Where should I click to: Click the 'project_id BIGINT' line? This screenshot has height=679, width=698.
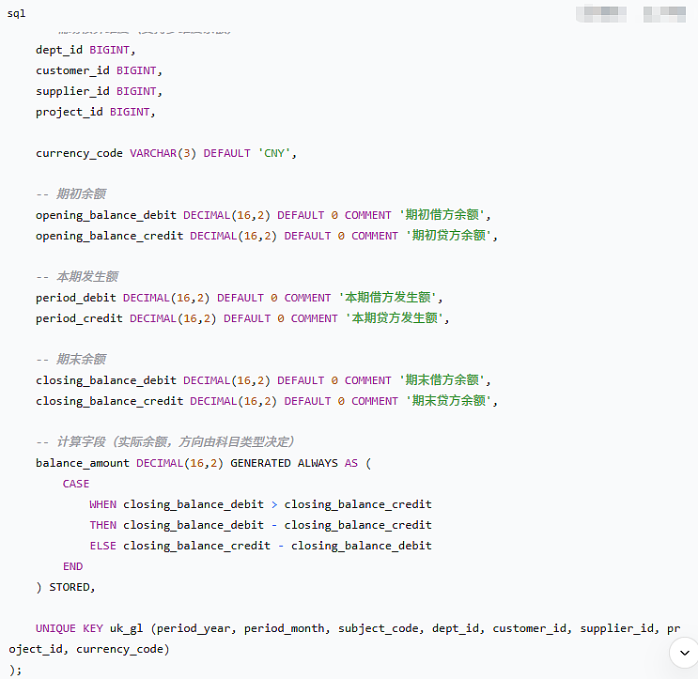[95, 112]
